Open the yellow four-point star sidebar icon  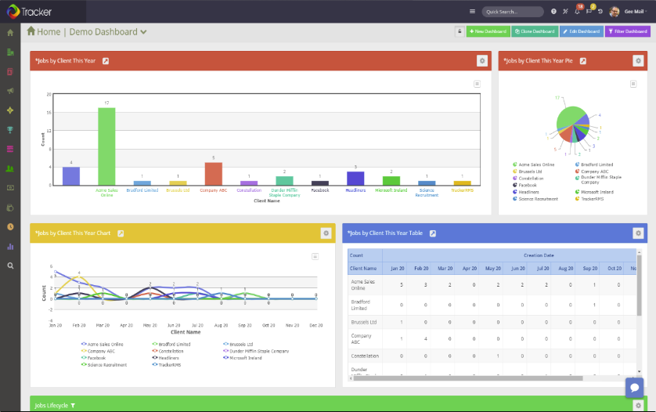click(x=10, y=110)
